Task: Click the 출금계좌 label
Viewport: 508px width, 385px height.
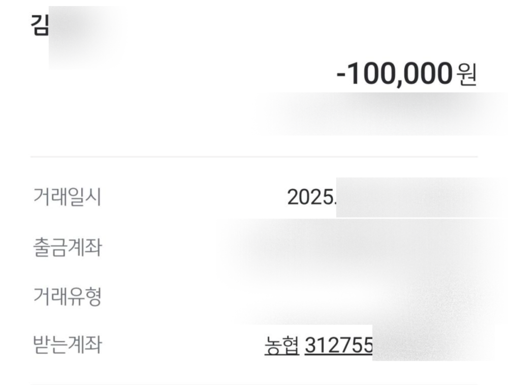Action: click(x=67, y=247)
